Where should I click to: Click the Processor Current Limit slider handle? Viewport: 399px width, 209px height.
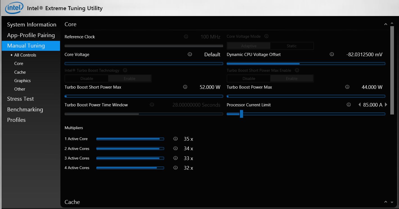tap(241, 114)
